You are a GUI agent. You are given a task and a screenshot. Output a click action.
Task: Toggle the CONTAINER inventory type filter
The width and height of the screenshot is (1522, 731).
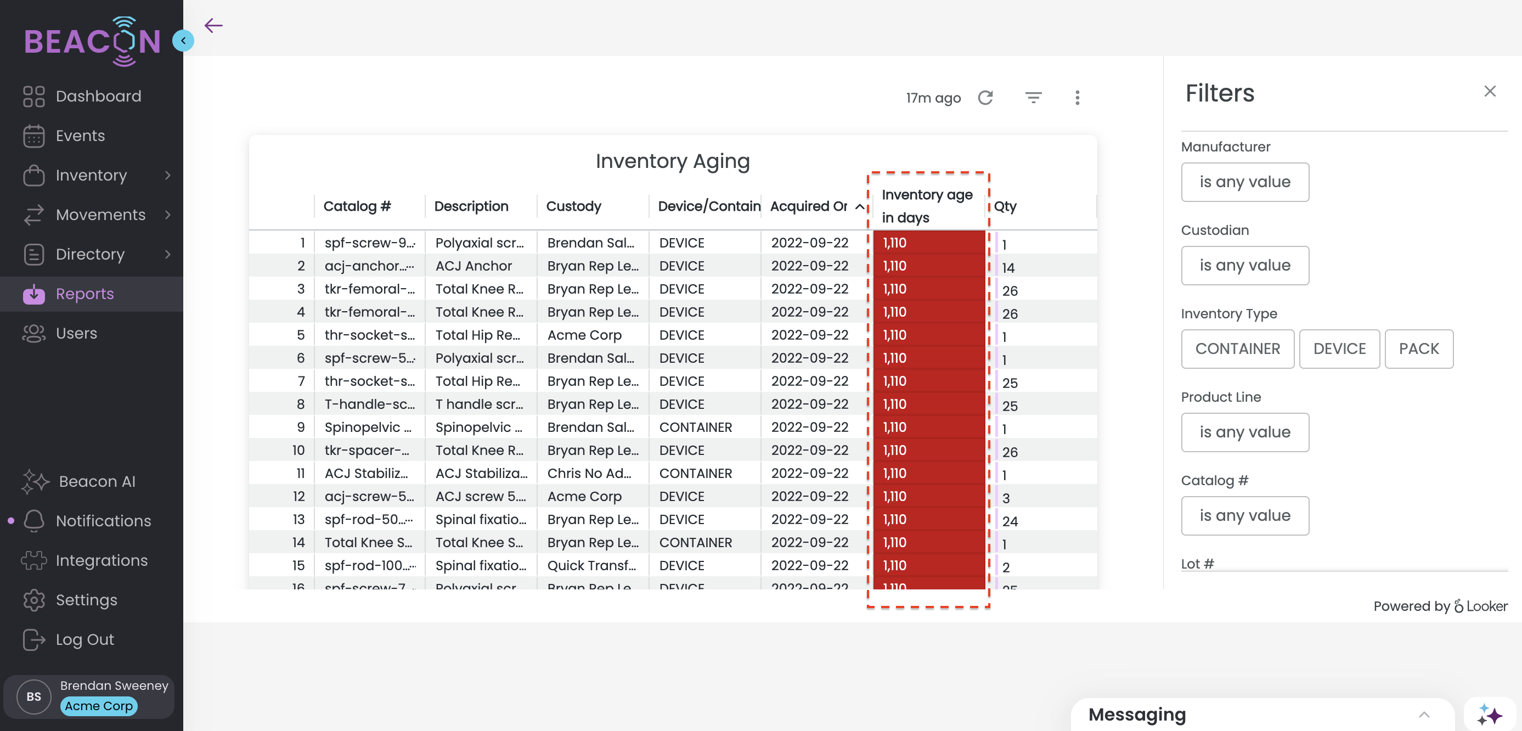click(1237, 348)
